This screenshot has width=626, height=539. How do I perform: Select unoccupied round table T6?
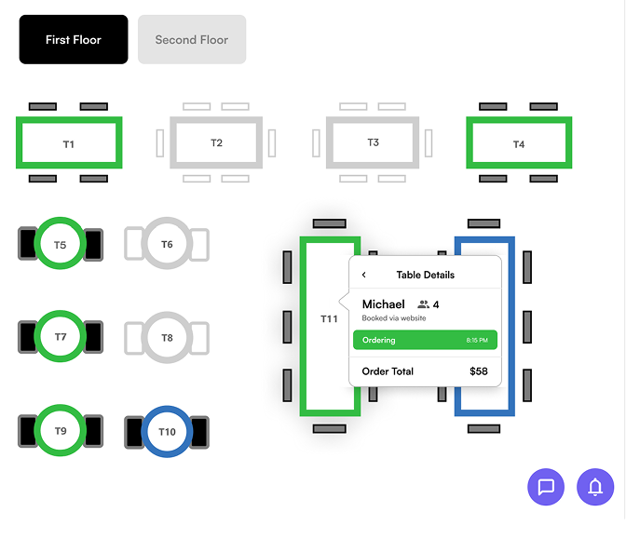tap(168, 244)
